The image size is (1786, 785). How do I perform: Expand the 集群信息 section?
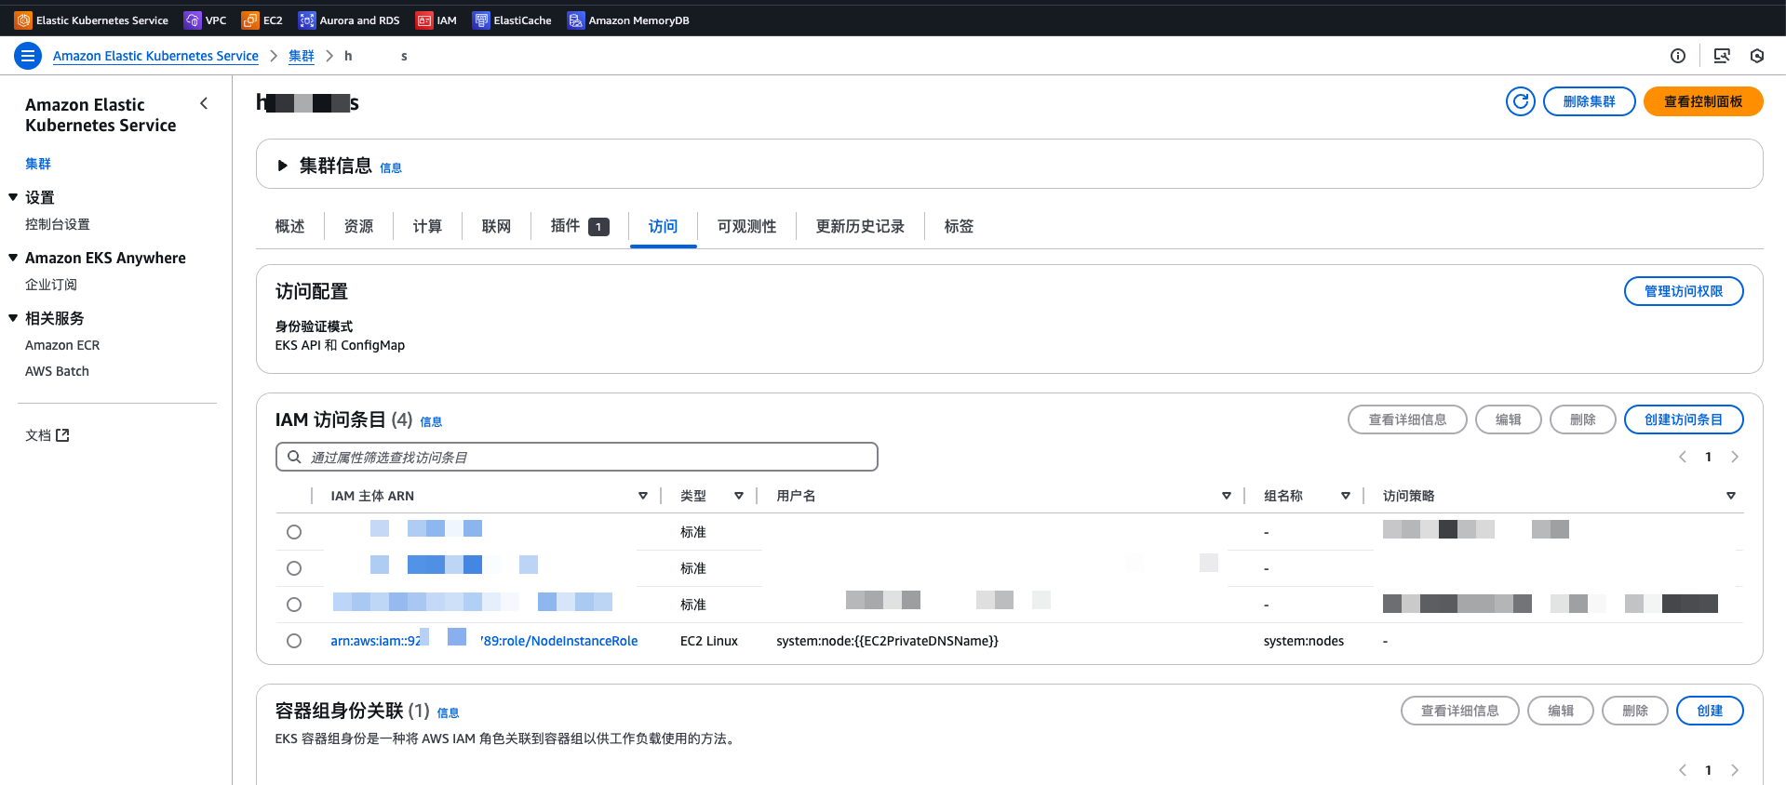point(283,166)
